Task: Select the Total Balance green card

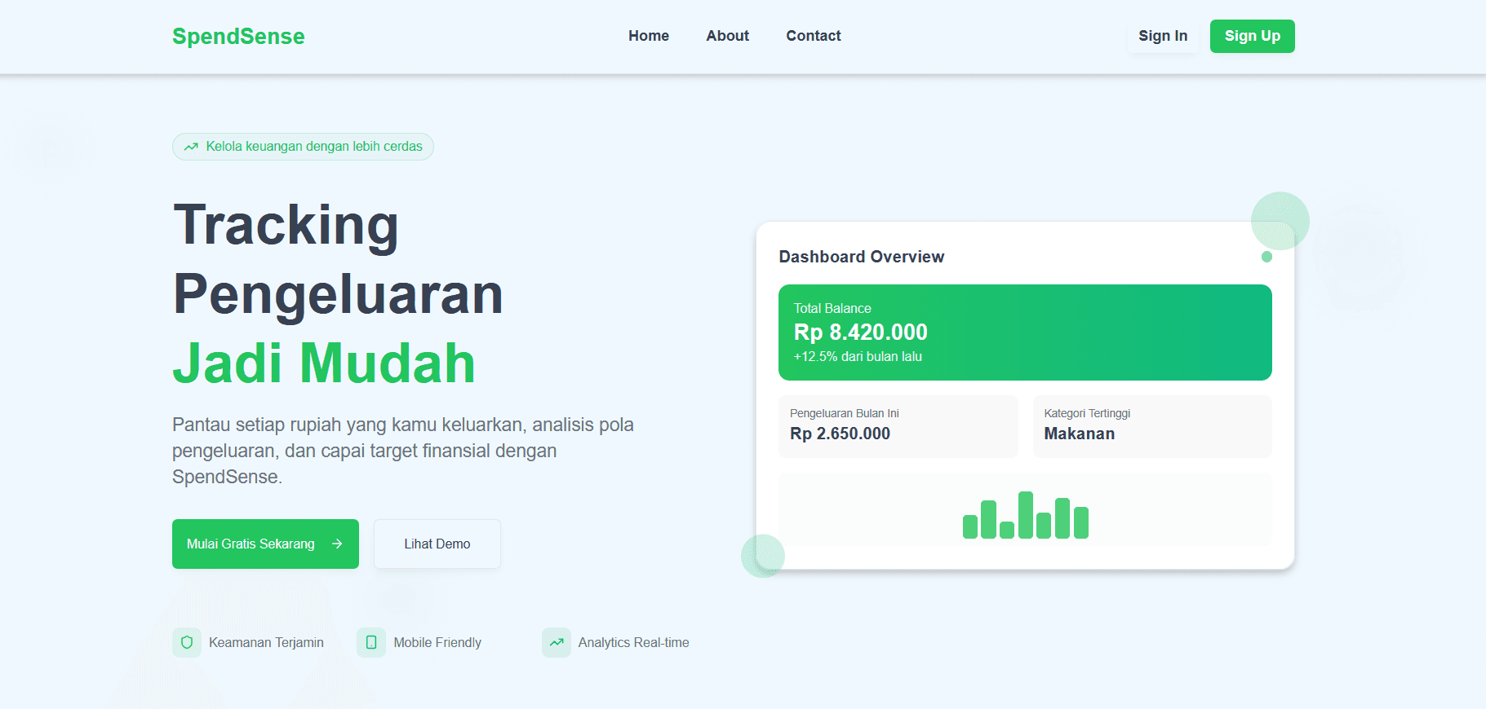Action: coord(1024,332)
